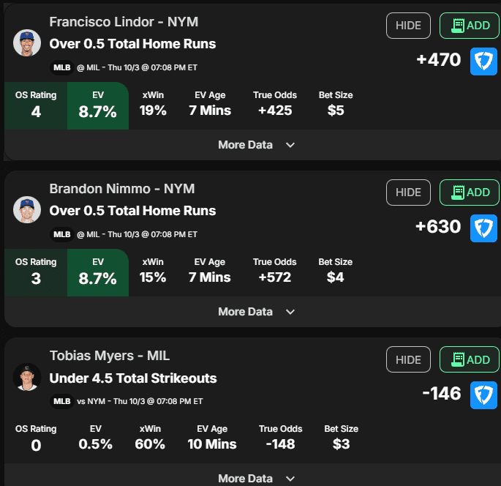Add Tobias Myers strikeouts bet to slip
The width and height of the screenshot is (501, 486).
coord(470,359)
